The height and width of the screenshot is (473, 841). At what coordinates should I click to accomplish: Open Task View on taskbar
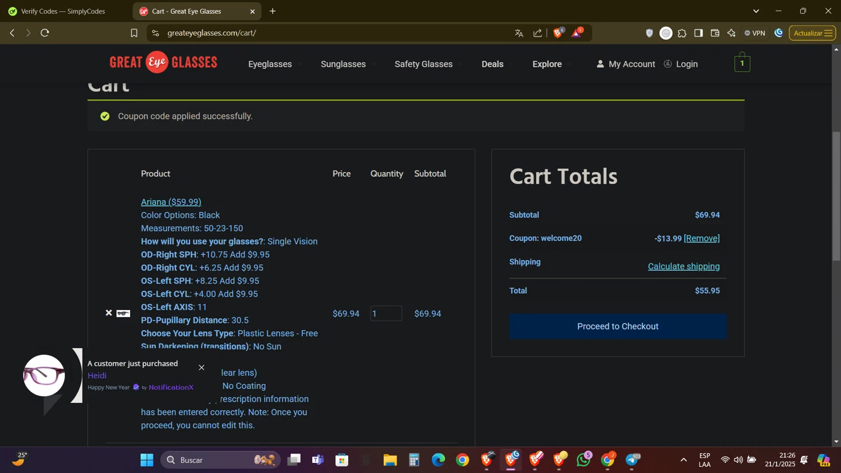(294, 460)
